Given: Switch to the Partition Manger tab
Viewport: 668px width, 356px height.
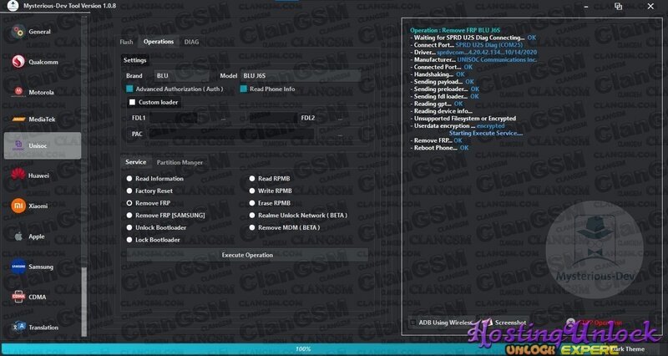Looking at the screenshot, I should coord(180,162).
